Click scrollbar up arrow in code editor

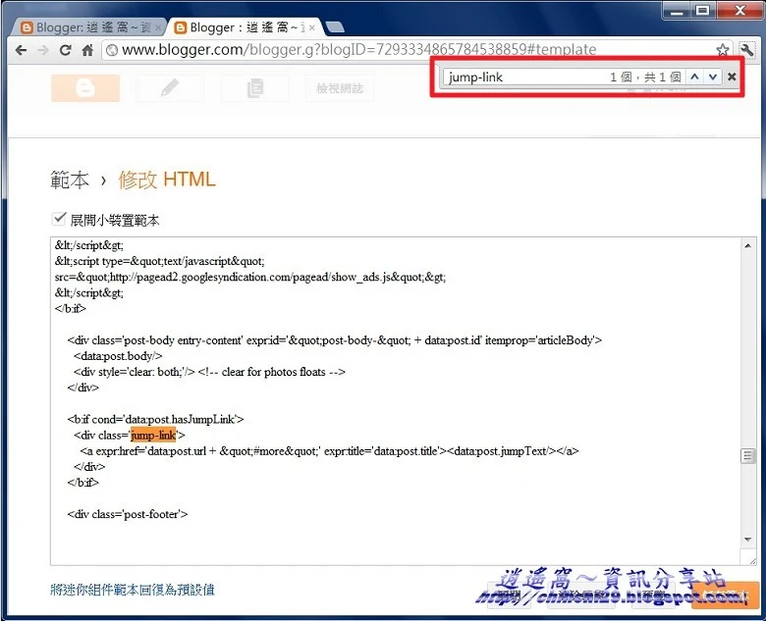(747, 245)
